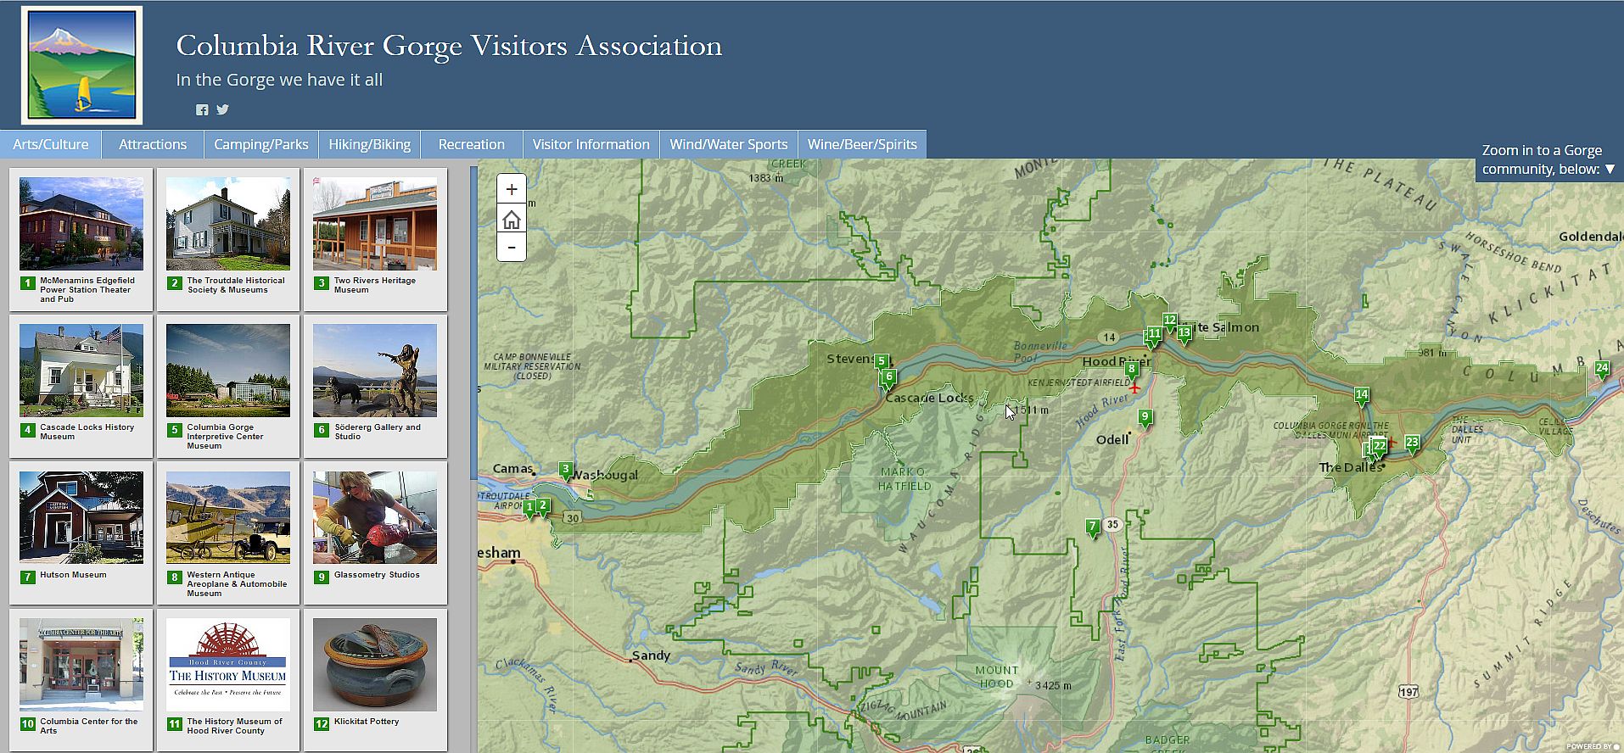The image size is (1624, 753).
Task: Switch to Hiking/Biking tab
Action: [370, 144]
